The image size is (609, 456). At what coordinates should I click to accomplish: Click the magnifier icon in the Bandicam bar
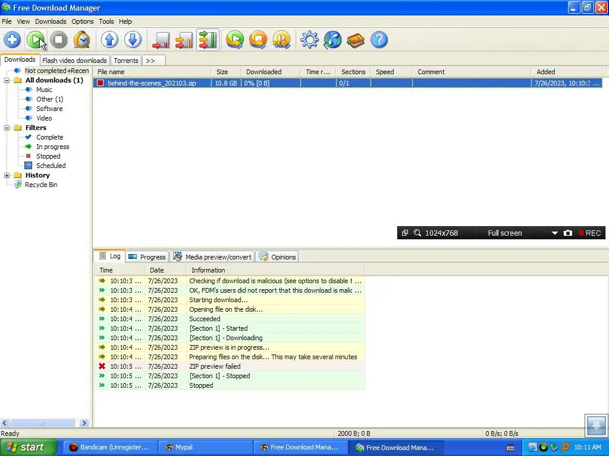[417, 233]
